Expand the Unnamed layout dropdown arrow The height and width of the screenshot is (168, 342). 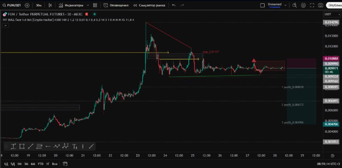(x=286, y=5)
